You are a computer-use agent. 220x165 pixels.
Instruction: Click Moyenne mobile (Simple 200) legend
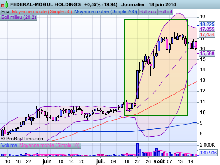point(106,12)
